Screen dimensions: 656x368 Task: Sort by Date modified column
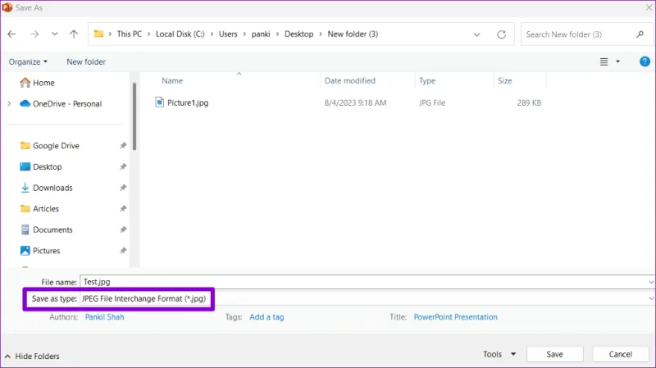[350, 80]
